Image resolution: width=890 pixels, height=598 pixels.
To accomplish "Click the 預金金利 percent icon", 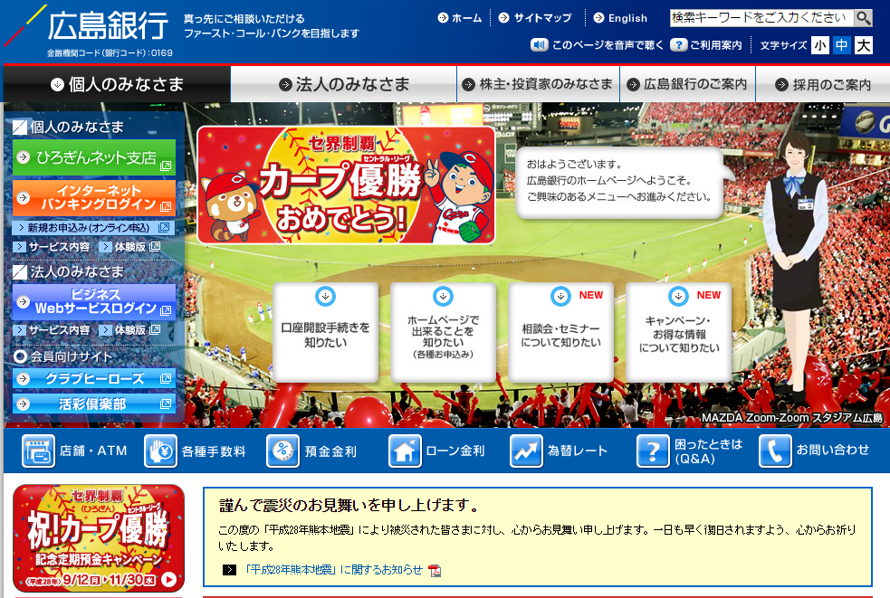I will click(x=282, y=451).
